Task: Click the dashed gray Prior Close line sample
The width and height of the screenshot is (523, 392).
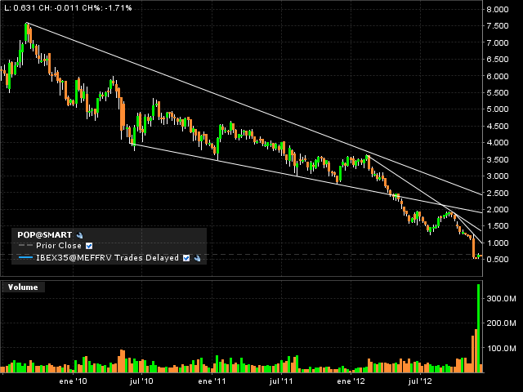Action: pyautogui.click(x=25, y=245)
